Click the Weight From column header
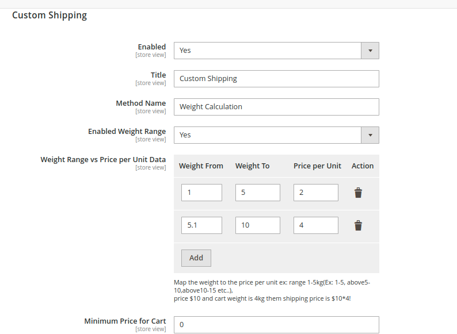457x334 pixels. tap(201, 166)
